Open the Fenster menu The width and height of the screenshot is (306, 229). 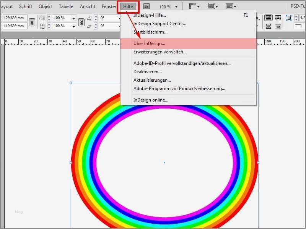click(109, 6)
